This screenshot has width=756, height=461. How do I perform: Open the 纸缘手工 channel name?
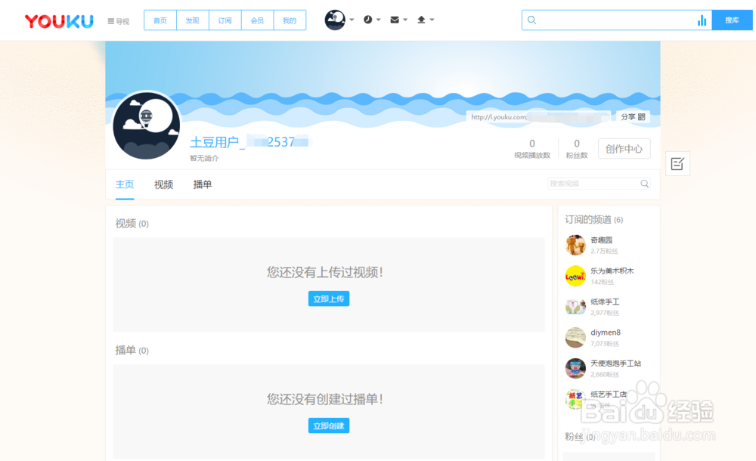coord(605,302)
